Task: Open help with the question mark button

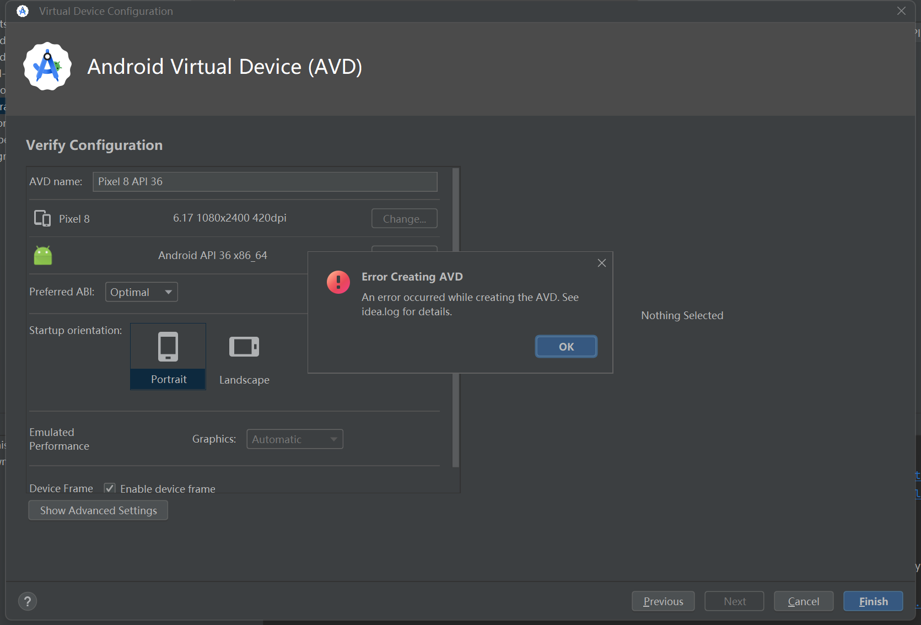Action: pos(28,601)
